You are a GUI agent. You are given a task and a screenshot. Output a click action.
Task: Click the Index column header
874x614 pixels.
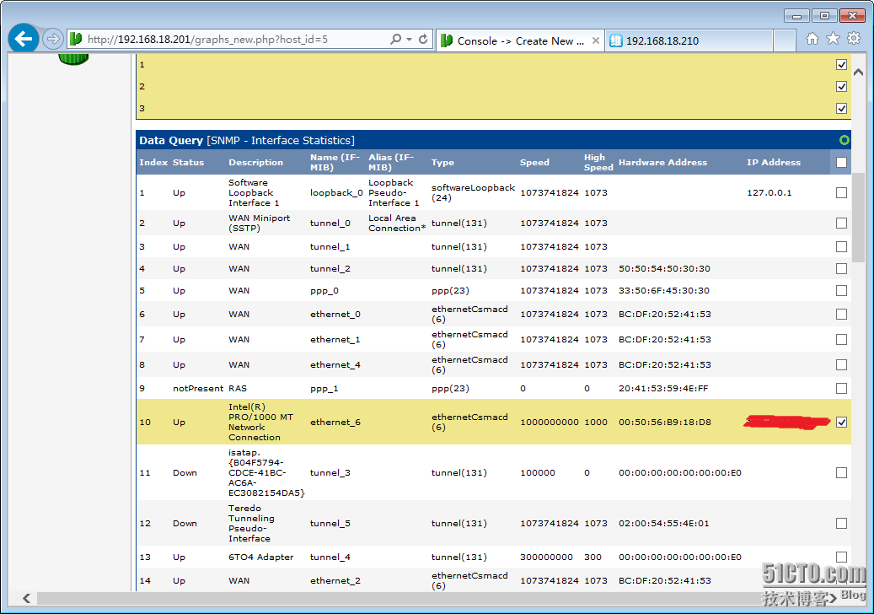coord(153,162)
